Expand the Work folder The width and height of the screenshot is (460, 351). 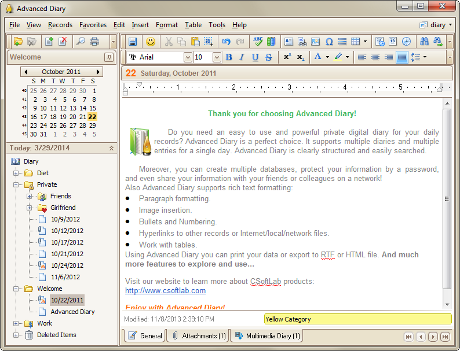point(16,323)
